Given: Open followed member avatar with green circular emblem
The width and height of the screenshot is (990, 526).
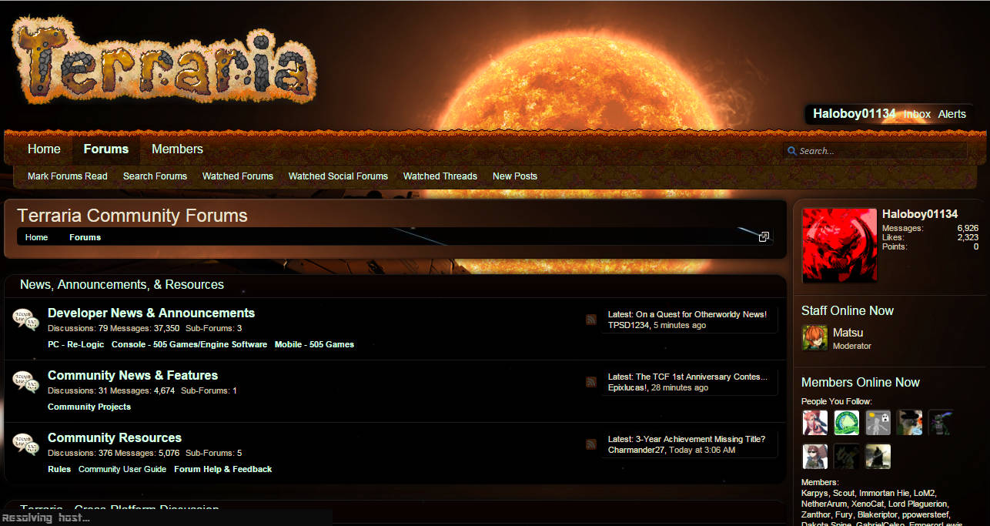Looking at the screenshot, I should 846,422.
